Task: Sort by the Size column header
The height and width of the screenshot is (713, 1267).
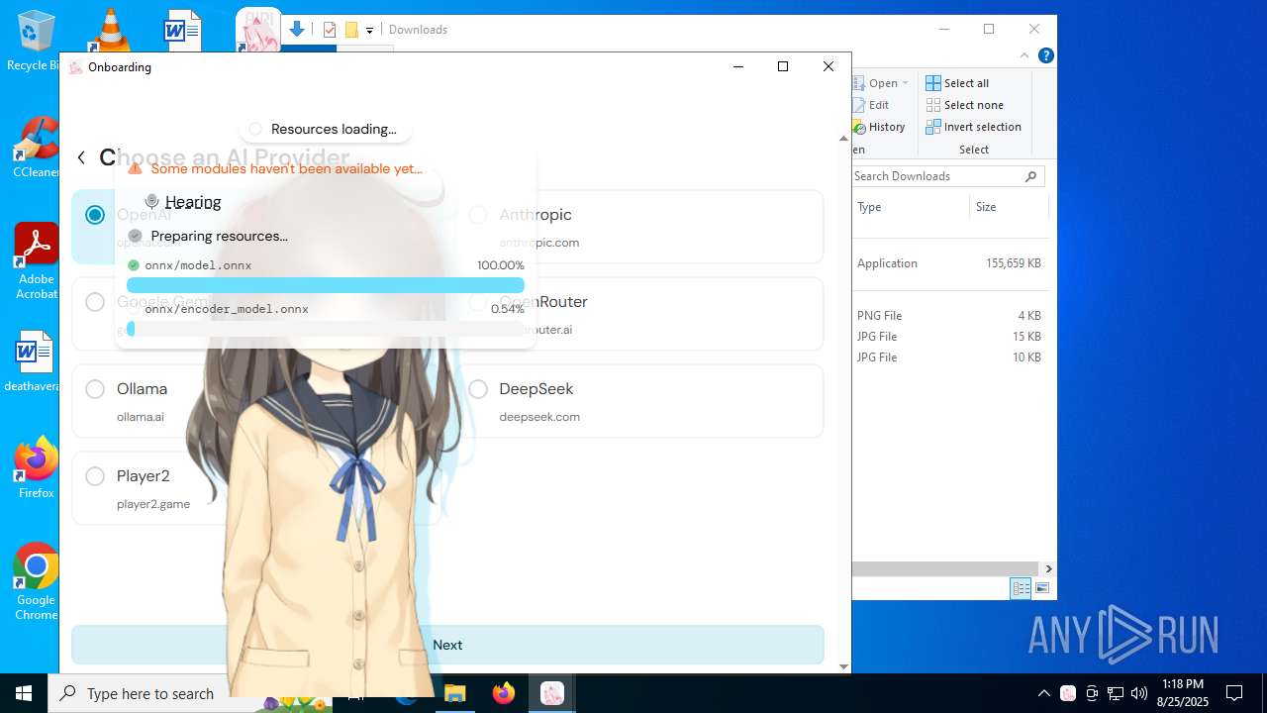Action: (x=986, y=207)
